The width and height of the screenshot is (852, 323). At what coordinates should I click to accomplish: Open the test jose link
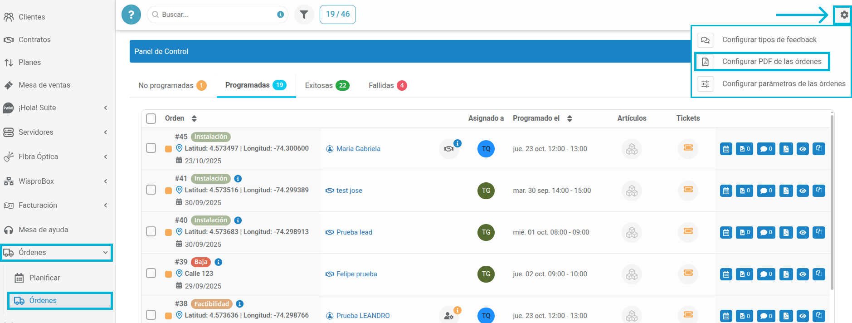[x=349, y=191]
